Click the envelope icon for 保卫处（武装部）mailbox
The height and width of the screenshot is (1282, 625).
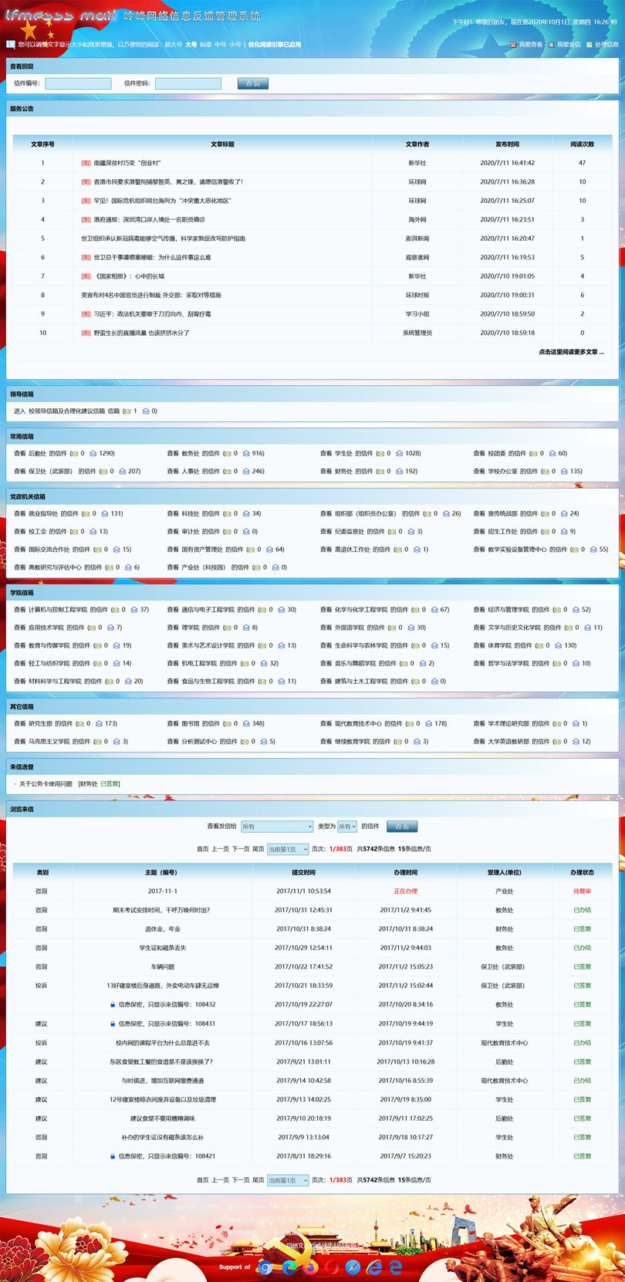[x=103, y=472]
